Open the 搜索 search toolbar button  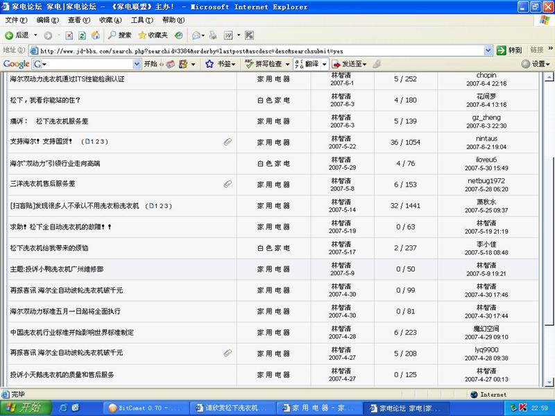119,35
